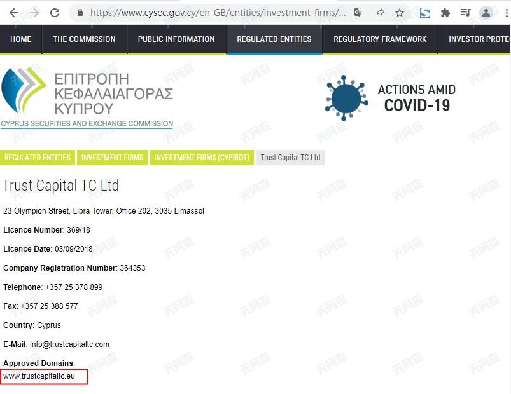Click Company Registration Number 364353
Image resolution: width=511 pixels, height=394 pixels.
pos(74,268)
